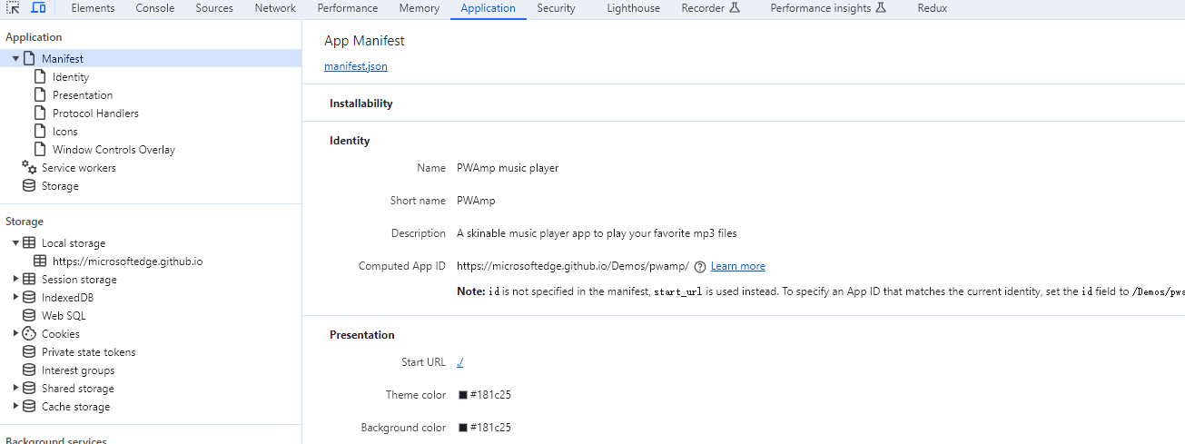The image size is (1185, 444).
Task: Toggle the device toolbar icon
Action: [38, 7]
